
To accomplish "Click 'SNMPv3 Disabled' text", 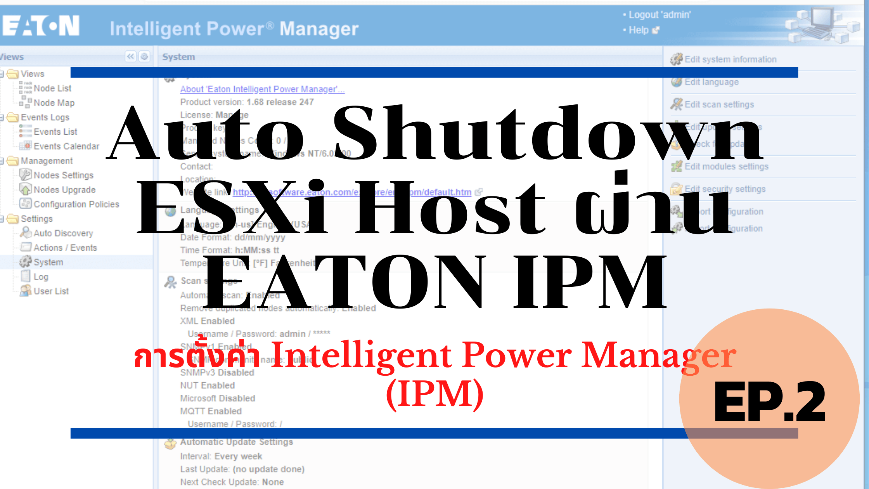I will (x=217, y=373).
